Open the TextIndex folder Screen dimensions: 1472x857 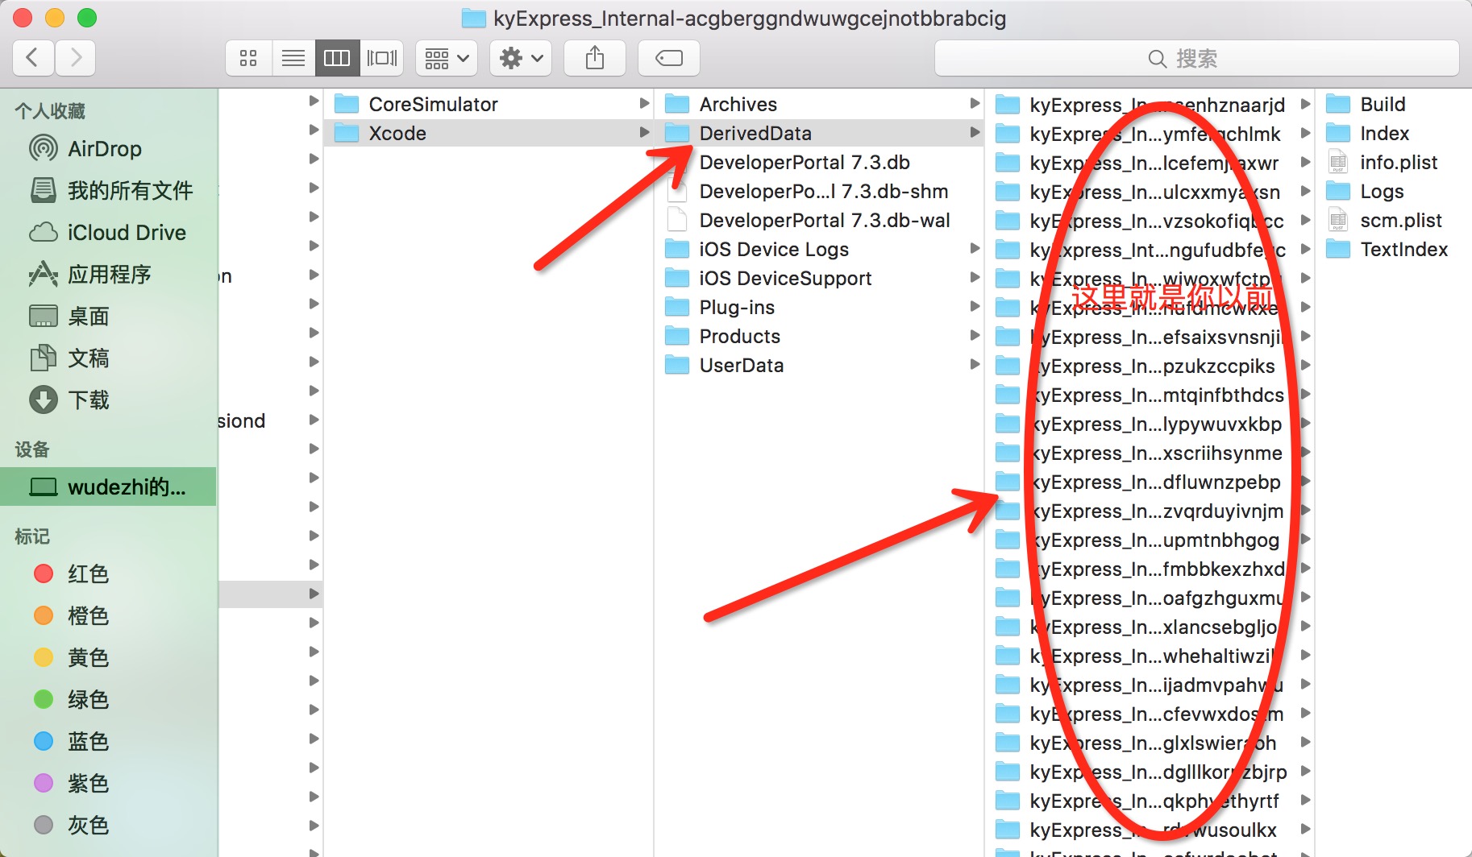click(x=1395, y=249)
